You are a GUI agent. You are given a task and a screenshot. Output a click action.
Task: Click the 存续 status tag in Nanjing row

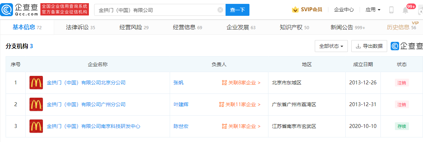click(402, 126)
